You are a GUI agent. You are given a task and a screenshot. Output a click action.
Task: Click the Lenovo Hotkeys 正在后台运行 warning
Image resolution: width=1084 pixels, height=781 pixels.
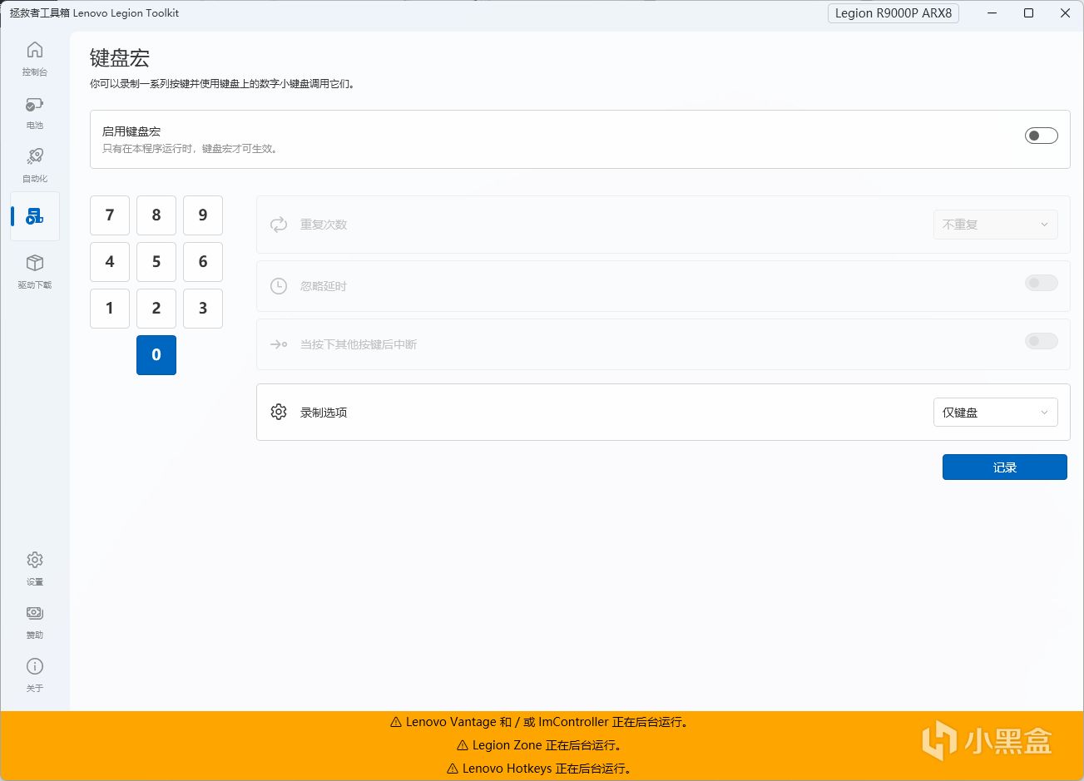(x=541, y=769)
